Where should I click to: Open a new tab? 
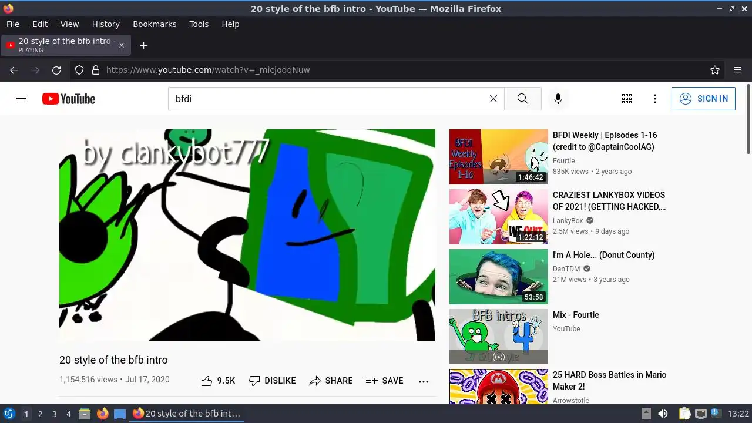(143, 45)
